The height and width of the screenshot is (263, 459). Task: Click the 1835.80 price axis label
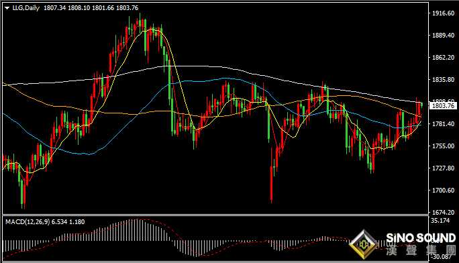pyautogui.click(x=443, y=80)
